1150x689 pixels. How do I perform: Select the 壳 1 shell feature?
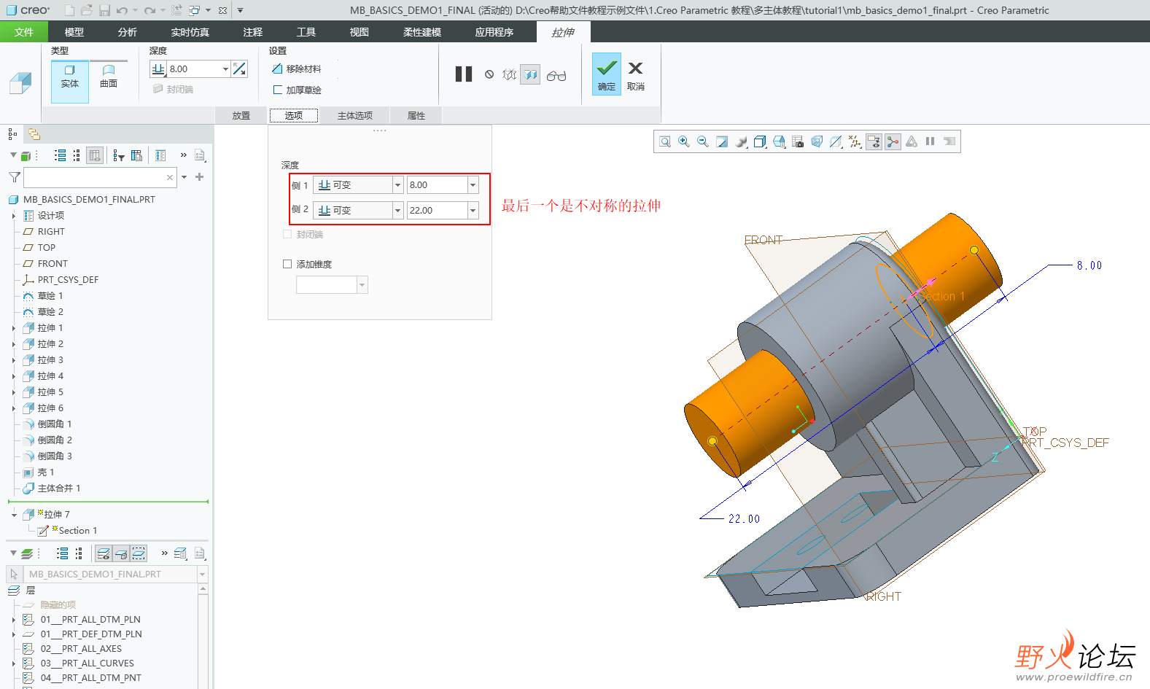click(x=39, y=472)
